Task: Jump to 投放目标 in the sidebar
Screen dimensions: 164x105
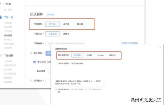Action: click(x=8, y=35)
